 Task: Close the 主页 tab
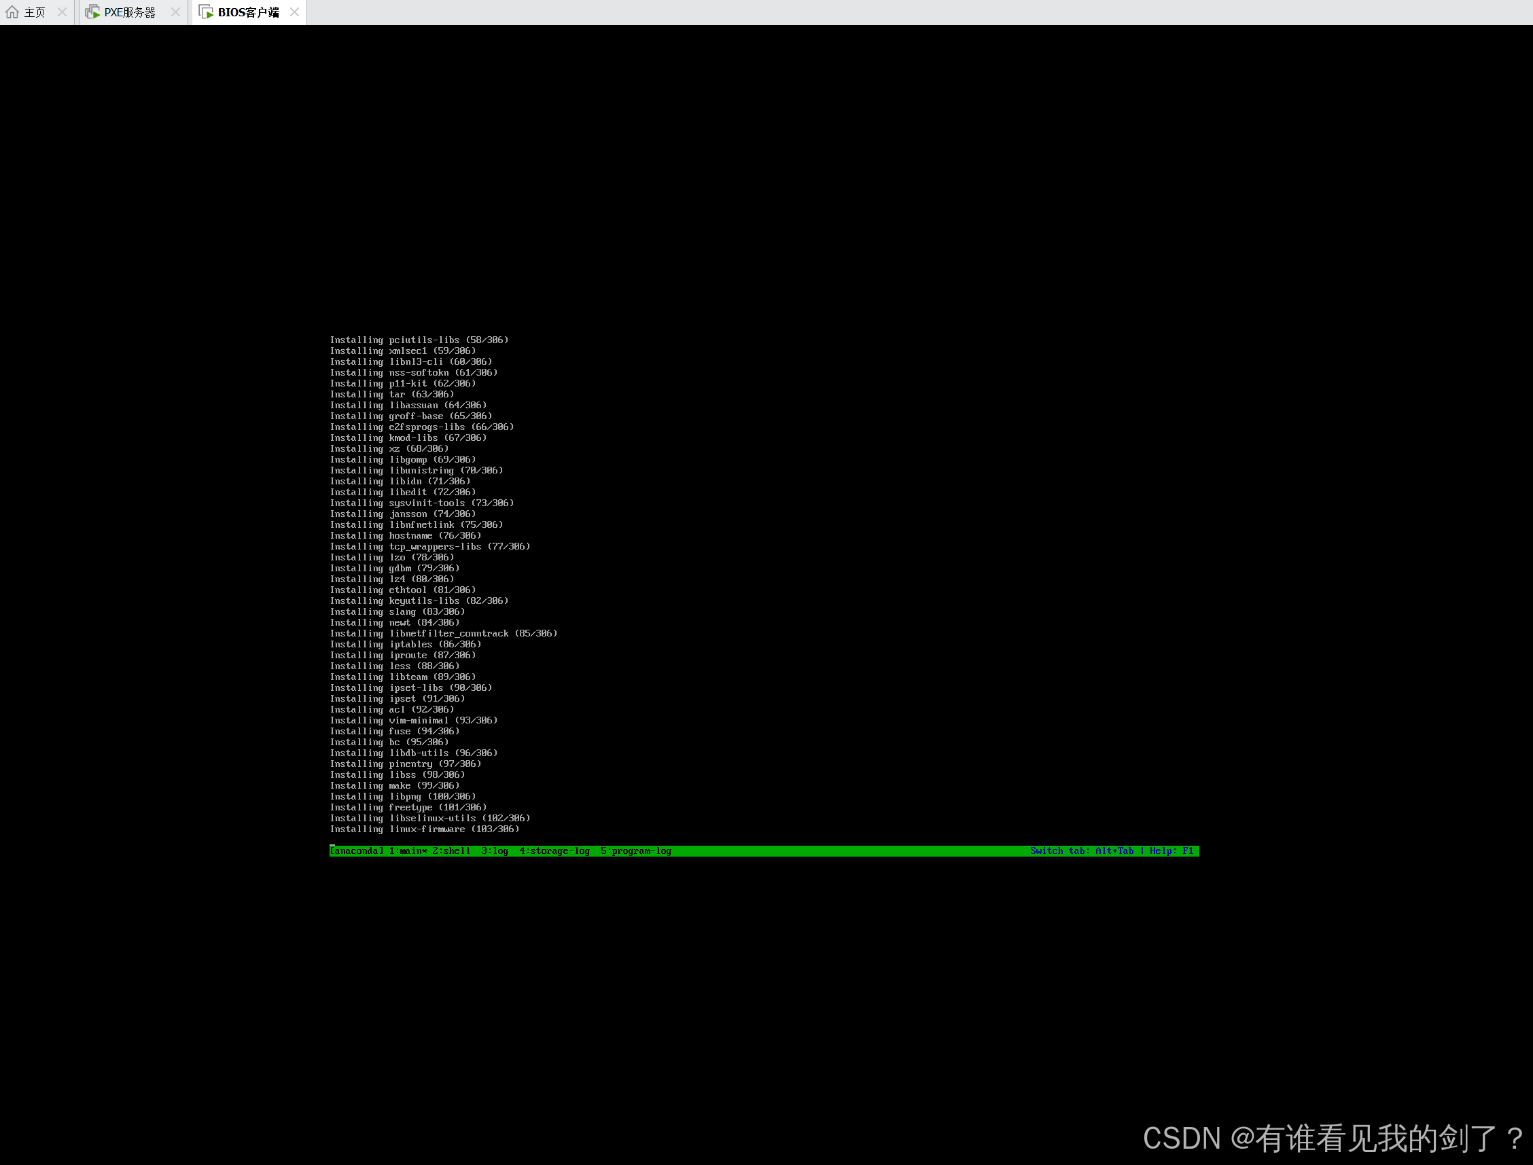point(63,12)
